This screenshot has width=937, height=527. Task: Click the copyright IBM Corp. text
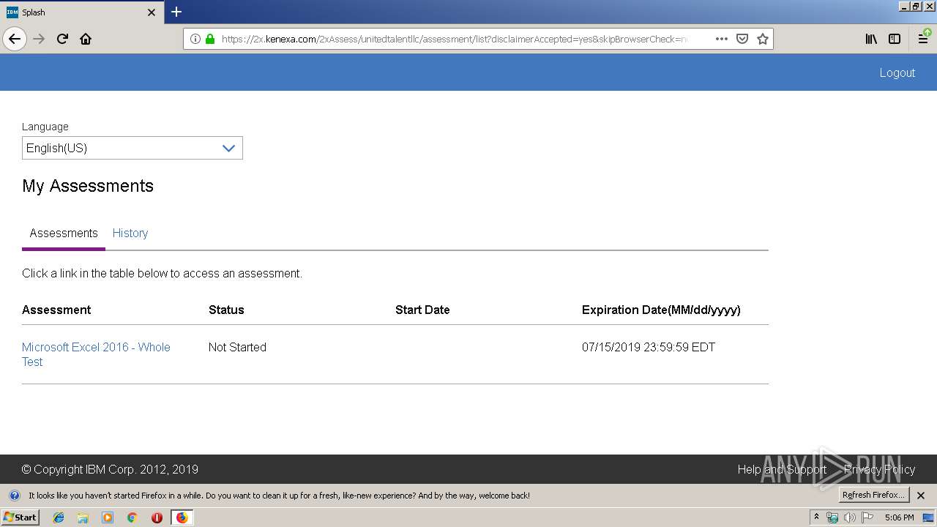click(x=110, y=469)
